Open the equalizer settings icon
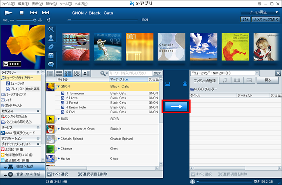 (x=245, y=19)
